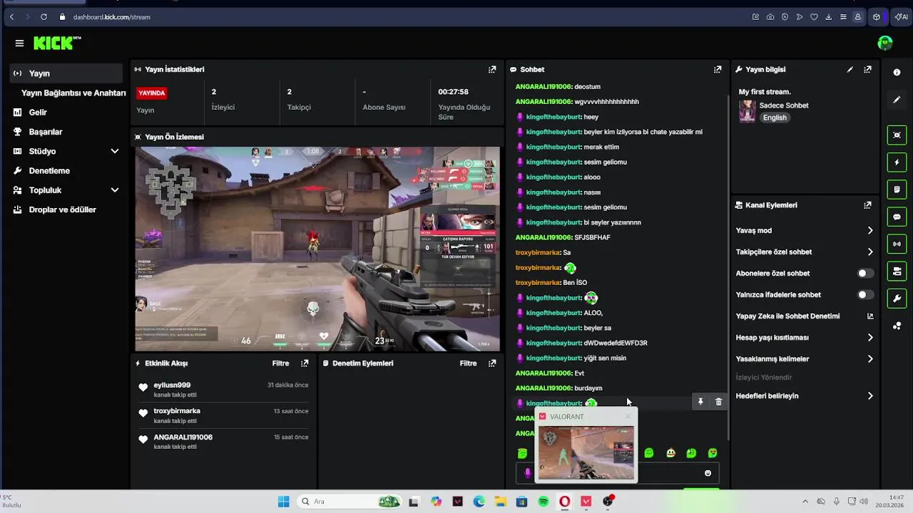Toggle the stream preview panel icon in right sidebar
Image resolution: width=913 pixels, height=513 pixels.
point(897,135)
